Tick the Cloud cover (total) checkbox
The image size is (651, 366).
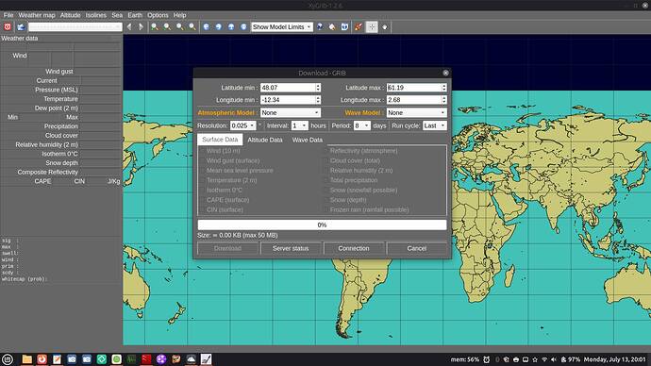(x=325, y=160)
